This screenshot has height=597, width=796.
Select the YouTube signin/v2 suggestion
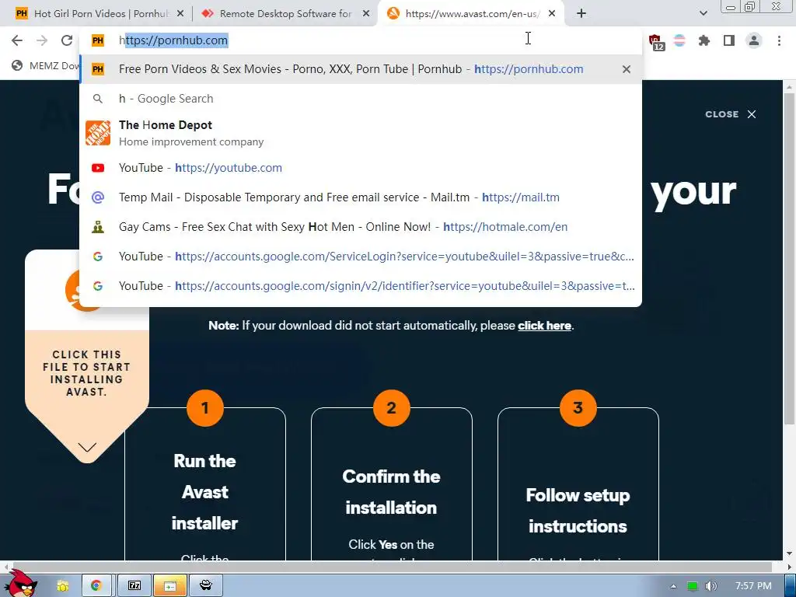tap(361, 286)
